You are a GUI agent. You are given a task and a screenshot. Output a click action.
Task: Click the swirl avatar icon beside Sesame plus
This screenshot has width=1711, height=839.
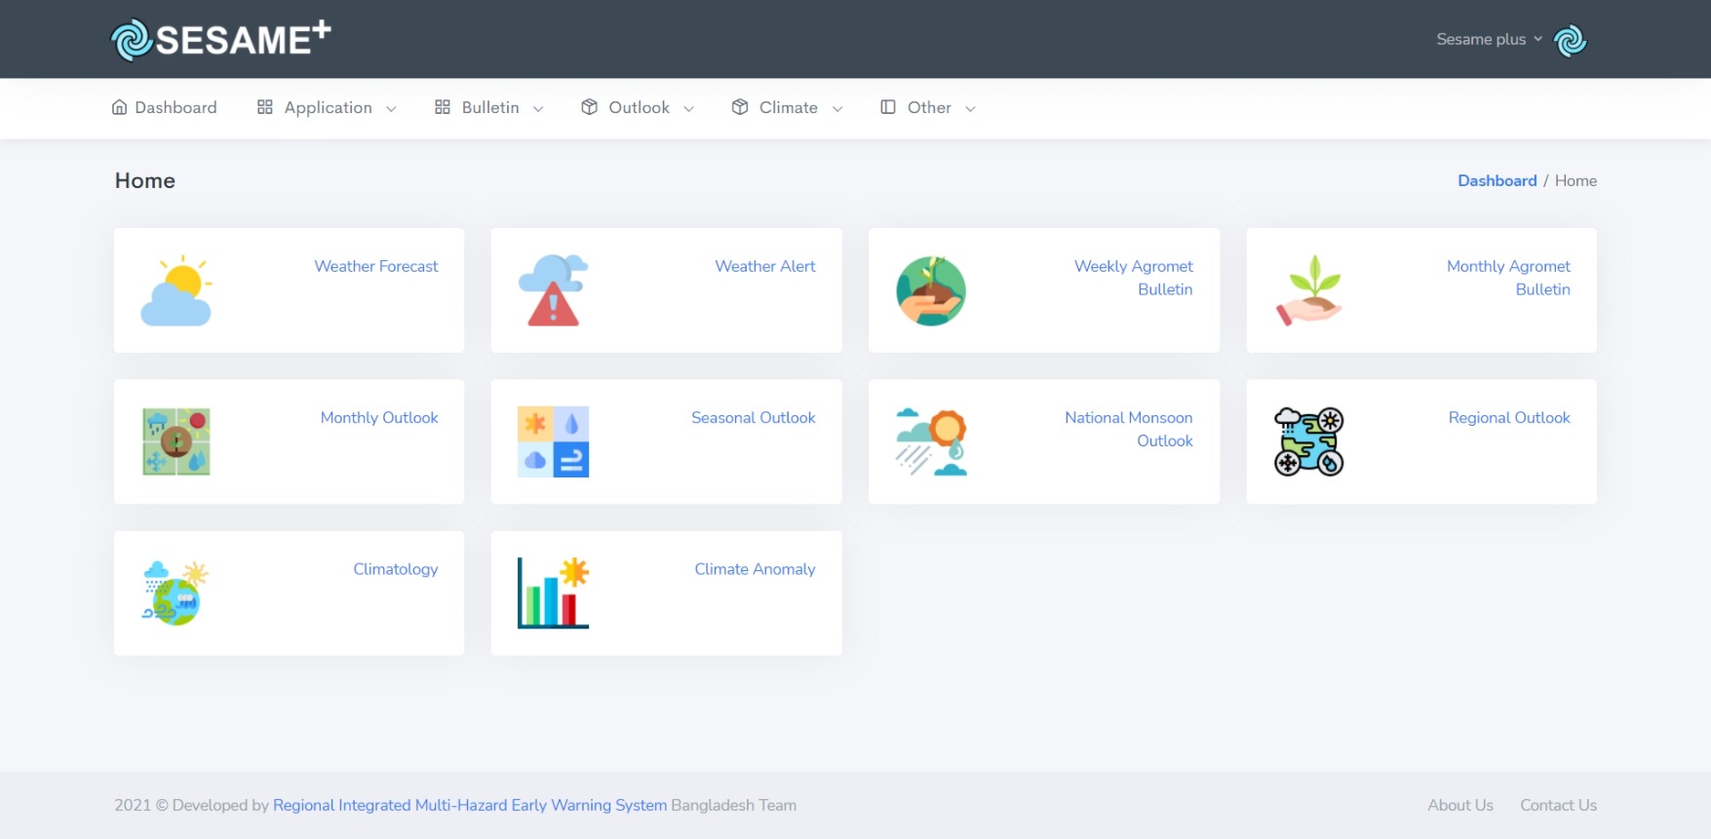point(1570,41)
